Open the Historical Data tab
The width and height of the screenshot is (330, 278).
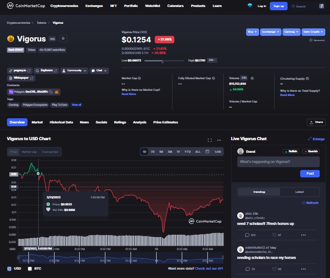point(61,122)
